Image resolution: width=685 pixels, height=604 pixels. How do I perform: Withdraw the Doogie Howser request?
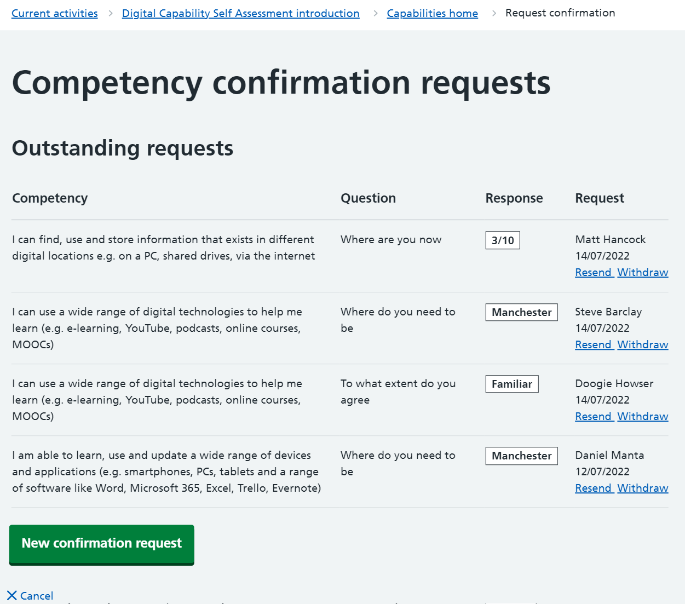642,416
